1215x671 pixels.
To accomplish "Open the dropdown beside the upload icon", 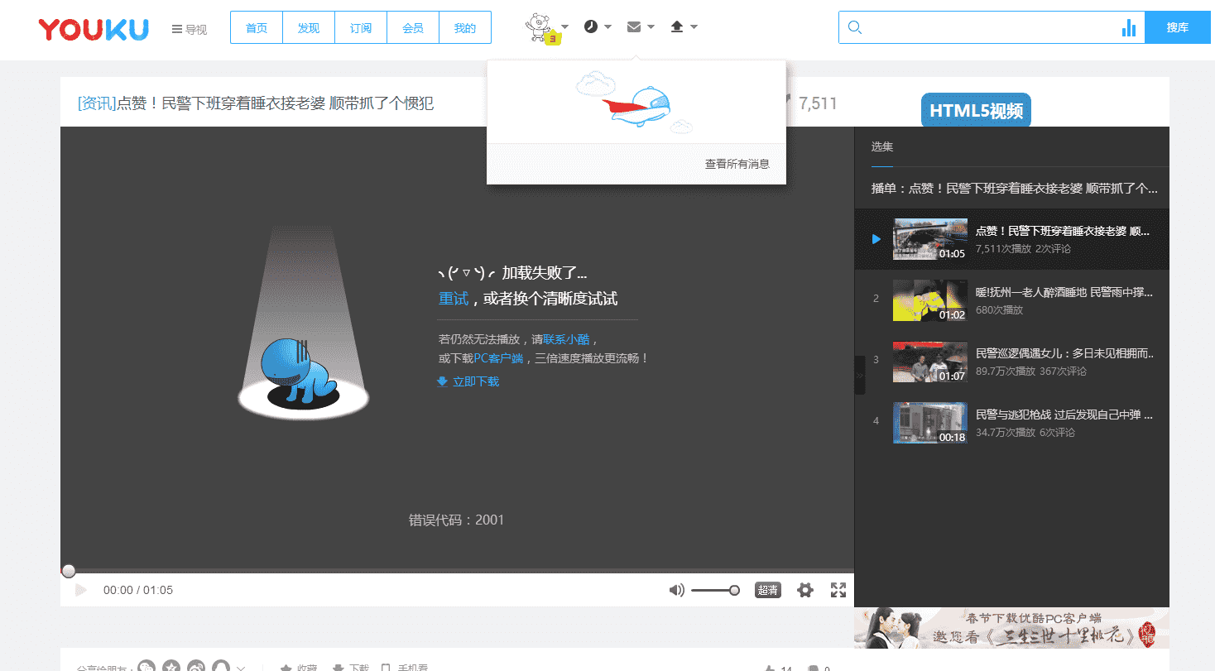I will (694, 26).
